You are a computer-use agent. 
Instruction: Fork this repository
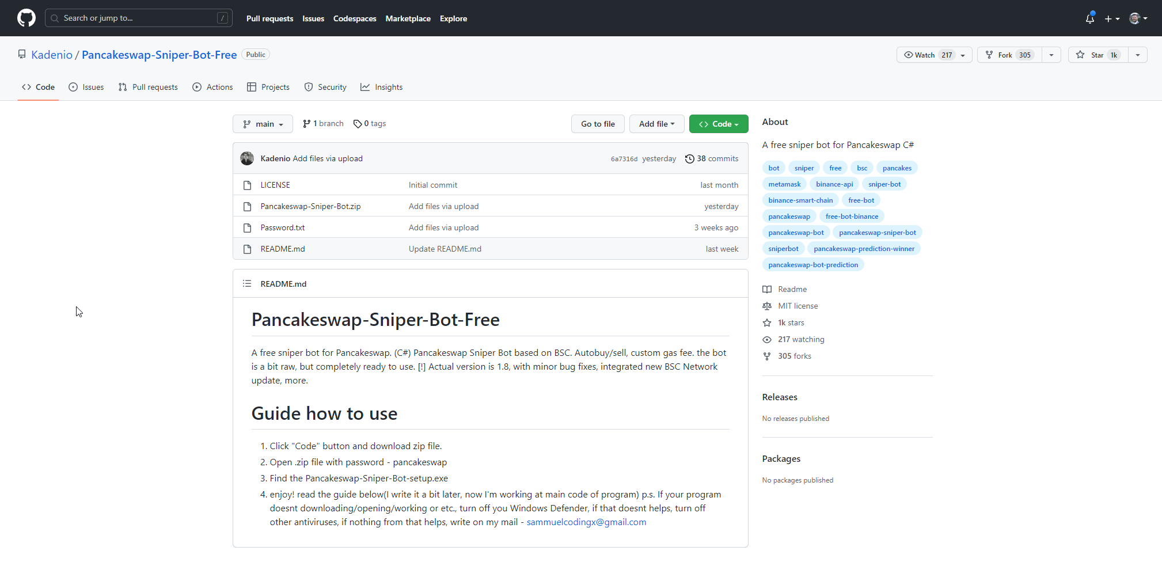tap(1010, 55)
